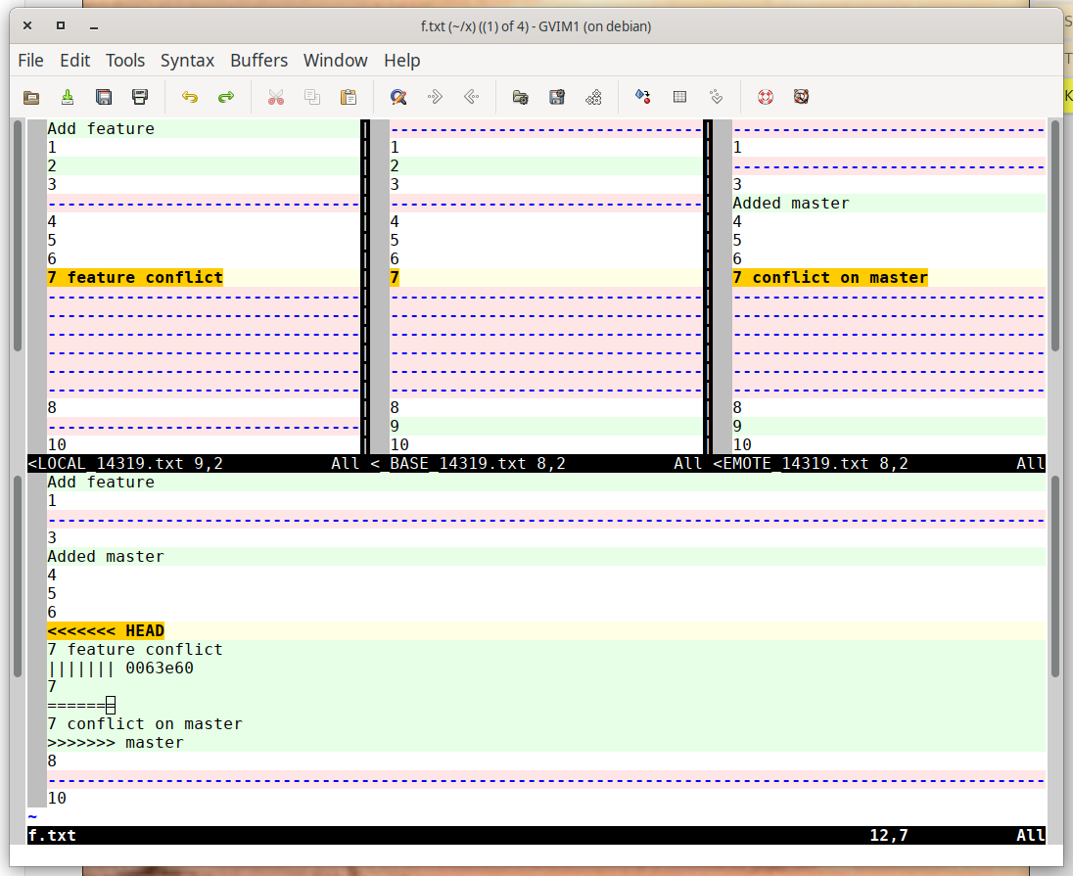Open the Syntax menu
Screen dimensions: 1073x876
tap(187, 61)
